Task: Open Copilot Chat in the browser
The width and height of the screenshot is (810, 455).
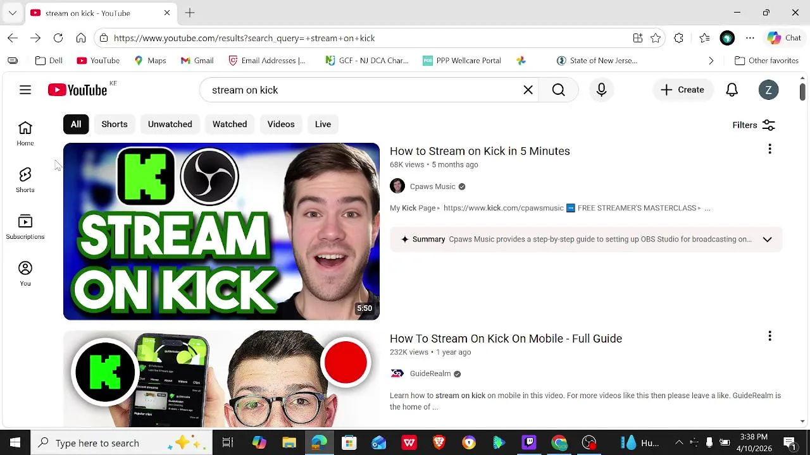Action: point(784,38)
